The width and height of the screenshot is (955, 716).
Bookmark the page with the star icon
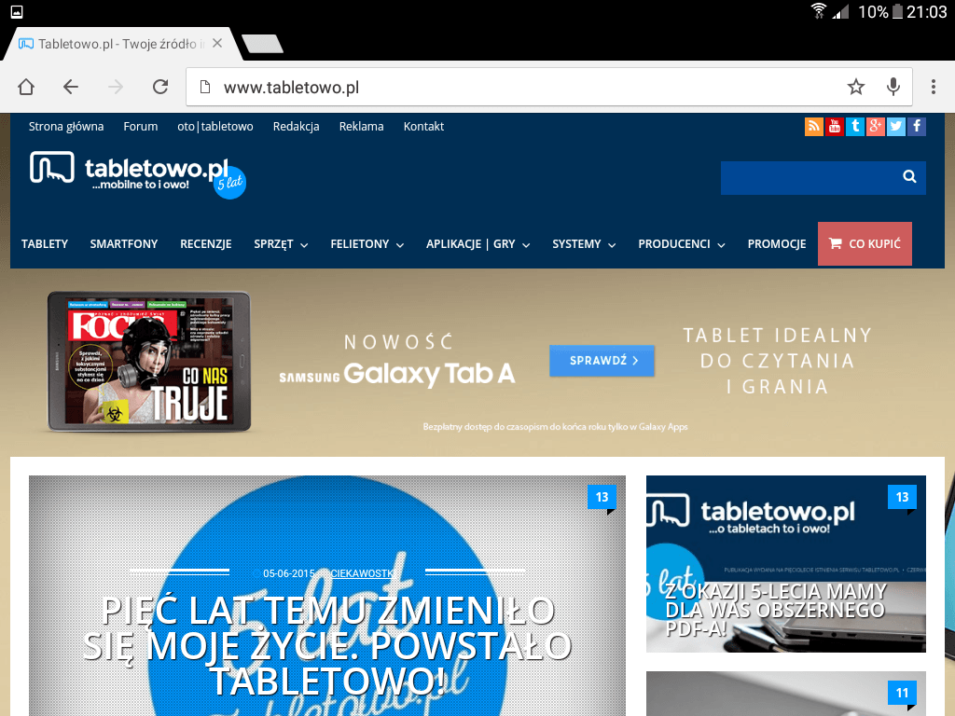click(x=856, y=87)
